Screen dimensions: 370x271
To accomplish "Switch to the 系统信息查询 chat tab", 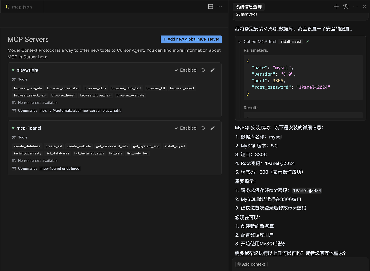I will point(249,7).
